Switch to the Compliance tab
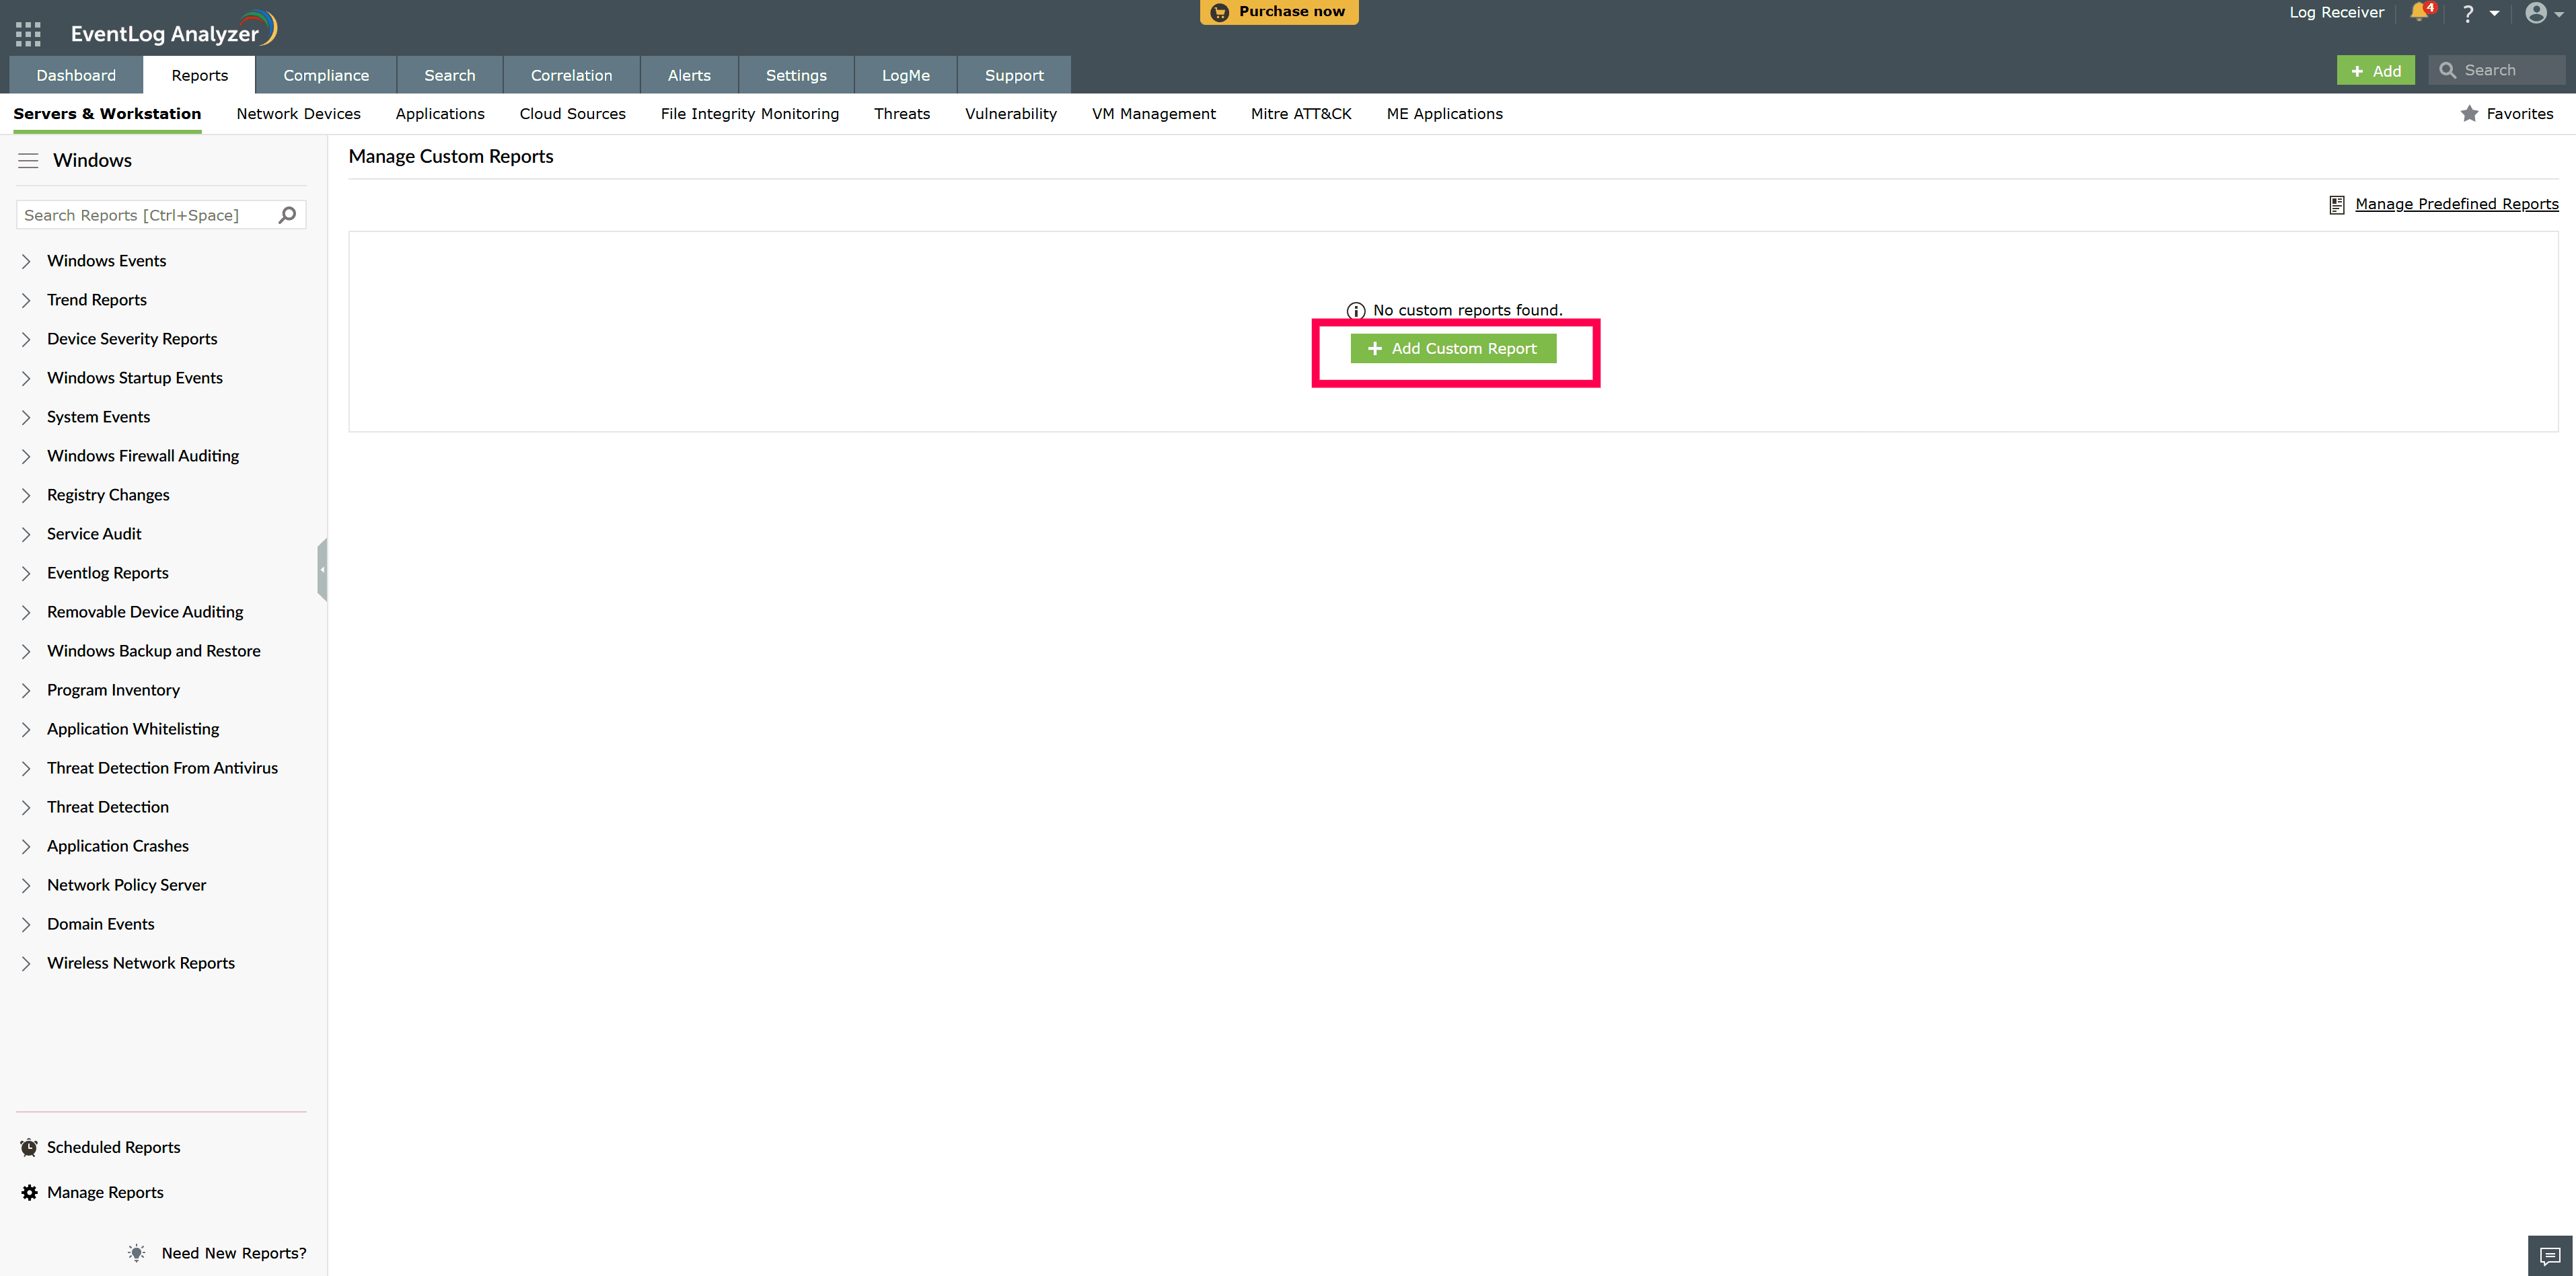 pyautogui.click(x=325, y=75)
